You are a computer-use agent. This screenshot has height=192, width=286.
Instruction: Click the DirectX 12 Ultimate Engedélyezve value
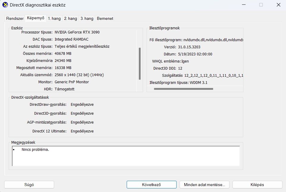tap(82, 131)
